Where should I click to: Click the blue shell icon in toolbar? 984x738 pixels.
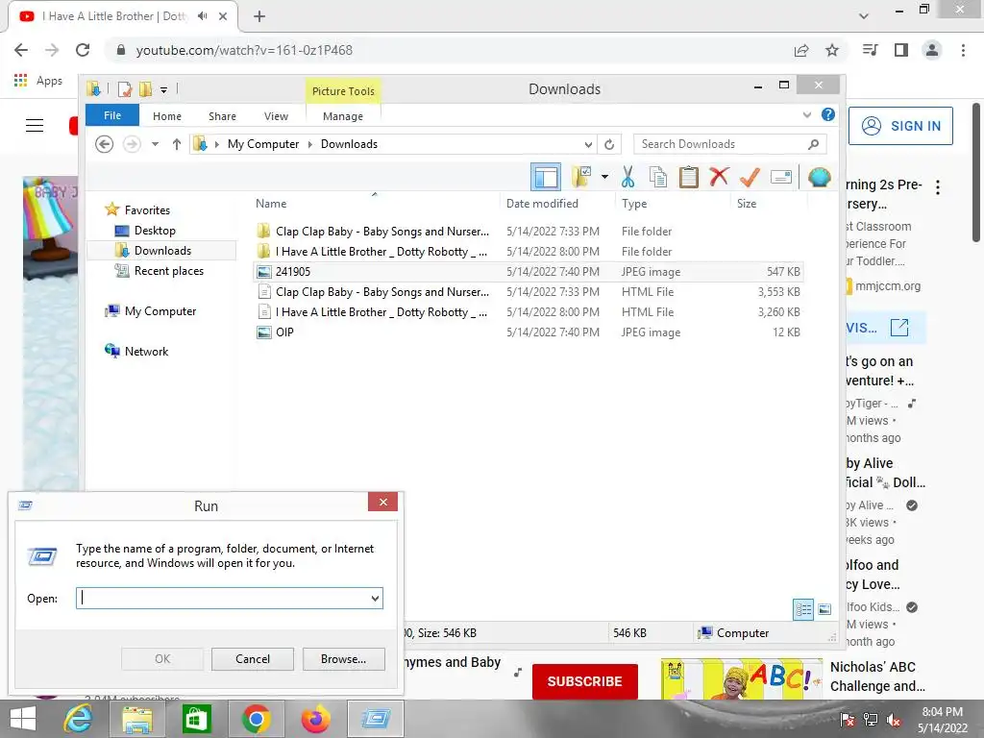pos(819,177)
